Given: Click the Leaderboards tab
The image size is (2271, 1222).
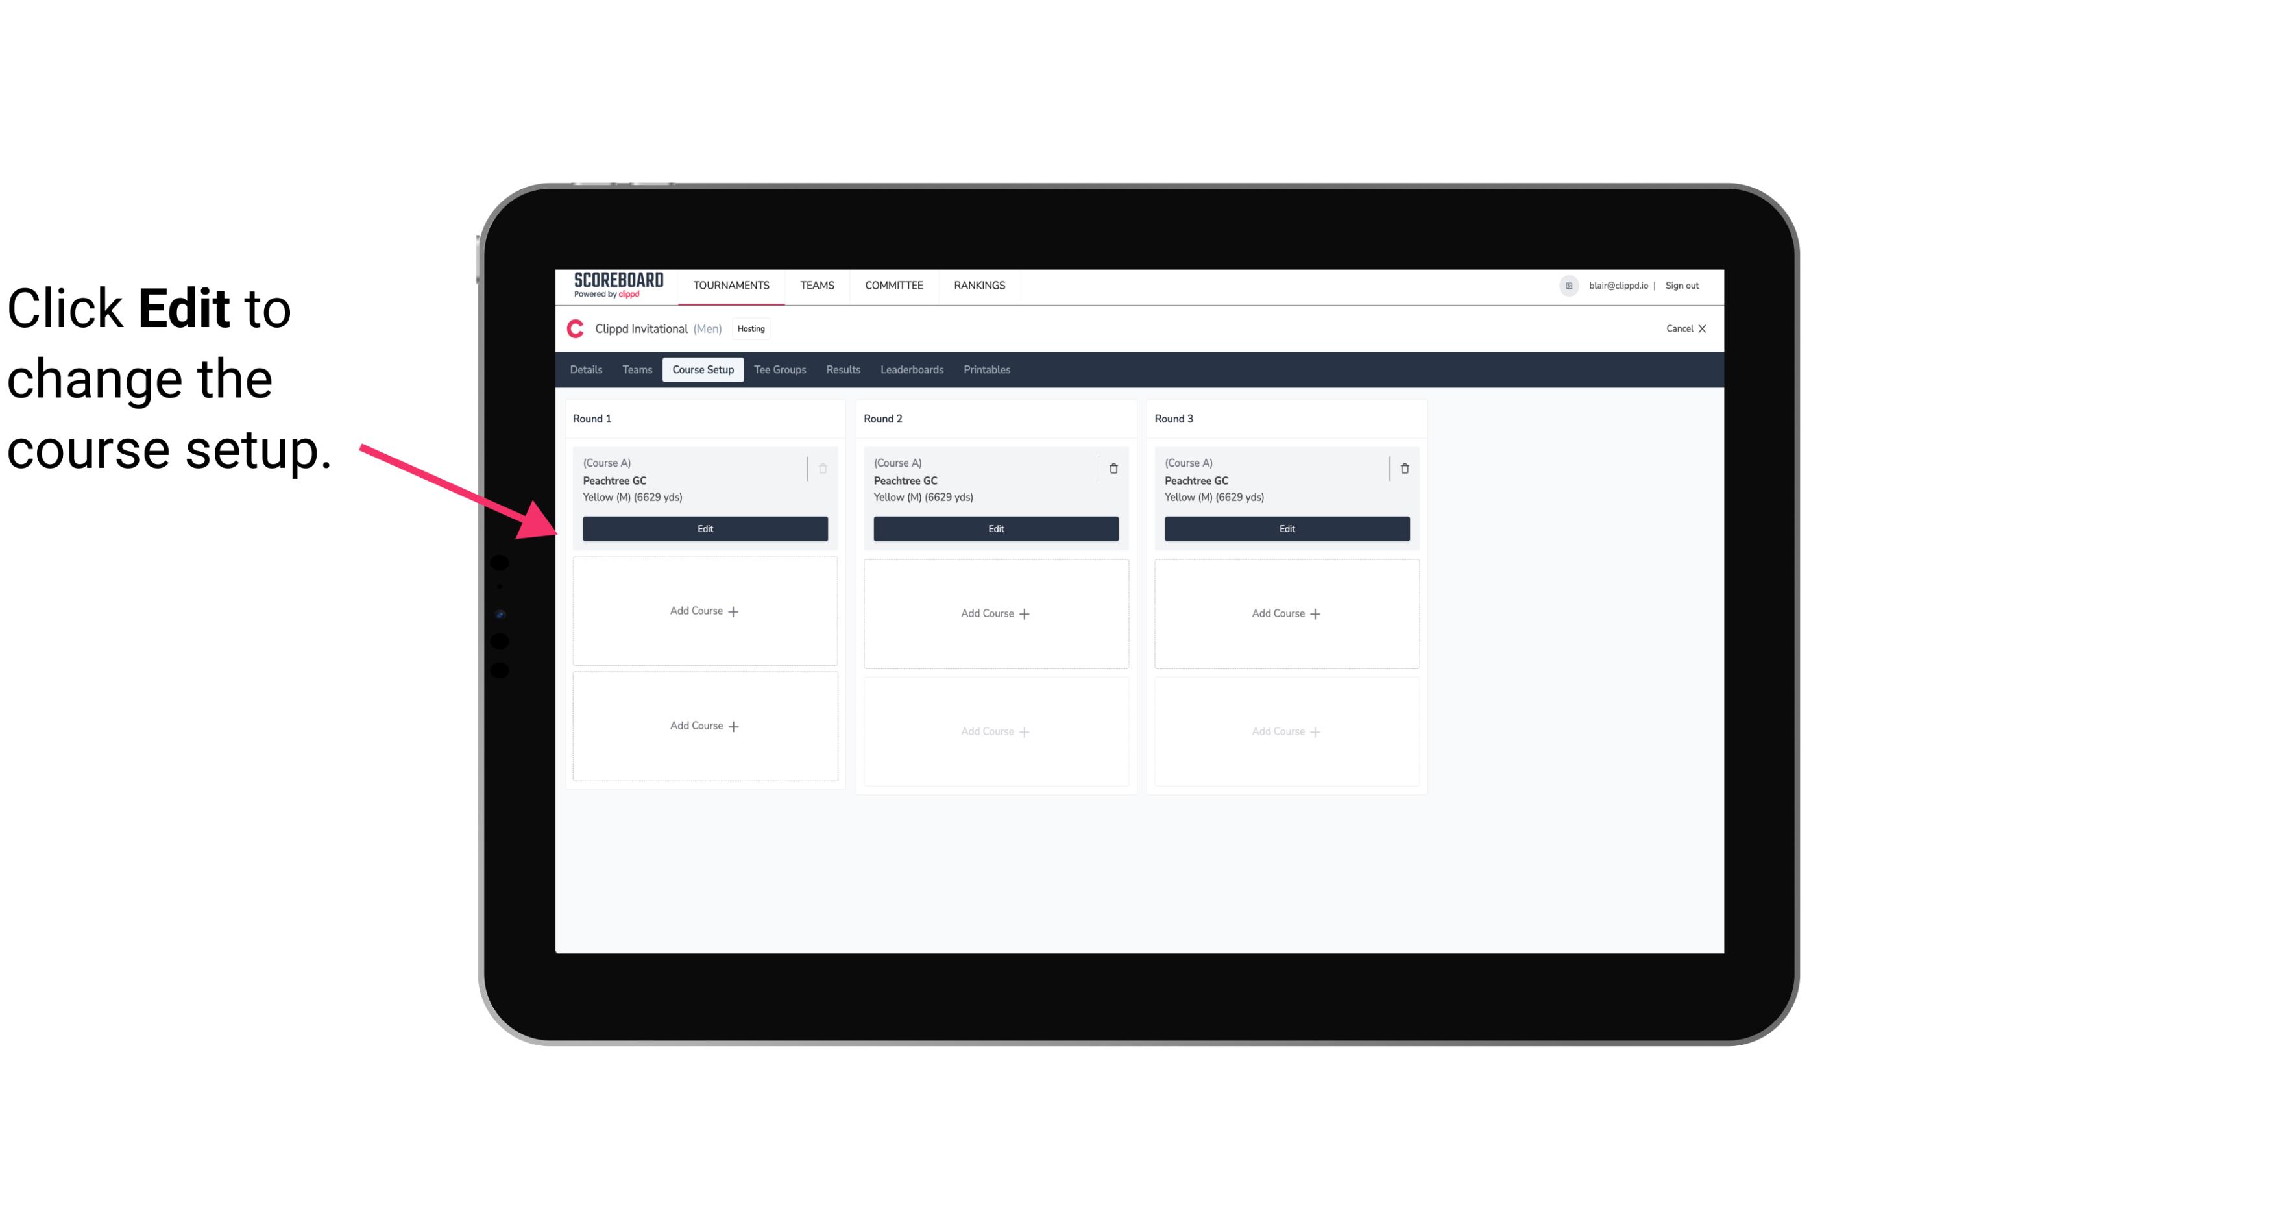Looking at the screenshot, I should pos(913,370).
